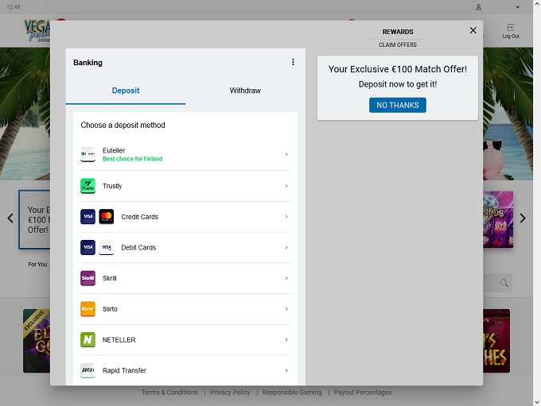541x406 pixels.
Task: Close the banking dialog with X
Action: [x=473, y=30]
